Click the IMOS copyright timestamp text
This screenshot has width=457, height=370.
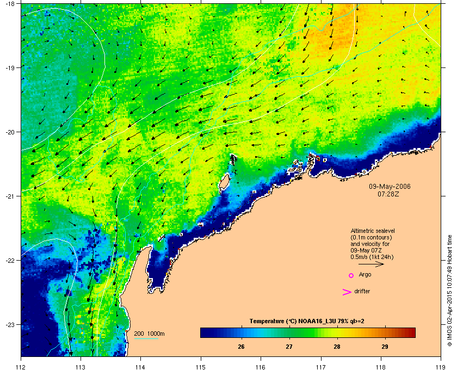coord(449,291)
